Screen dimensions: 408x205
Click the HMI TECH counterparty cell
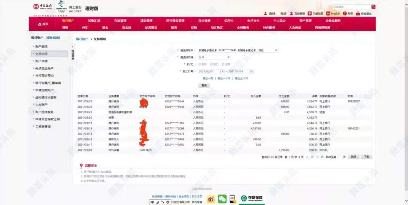click(146, 150)
